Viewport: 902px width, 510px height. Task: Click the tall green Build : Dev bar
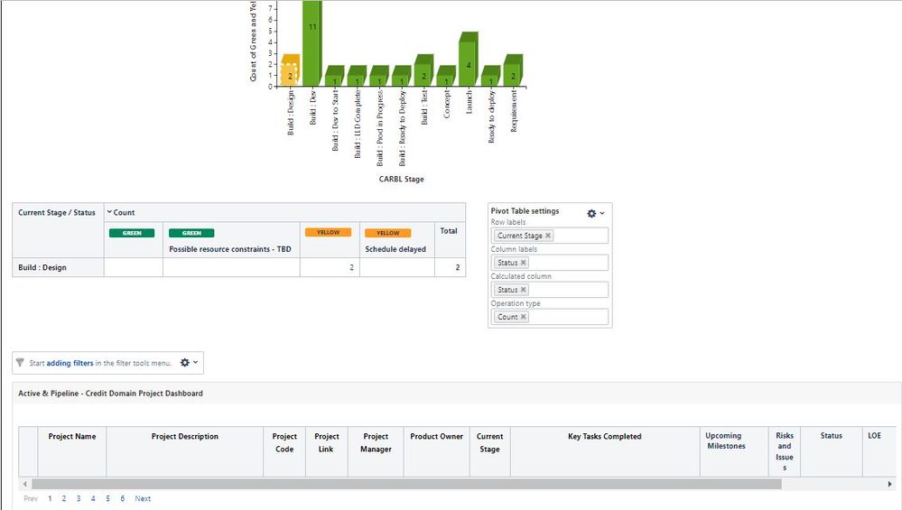coord(312,43)
